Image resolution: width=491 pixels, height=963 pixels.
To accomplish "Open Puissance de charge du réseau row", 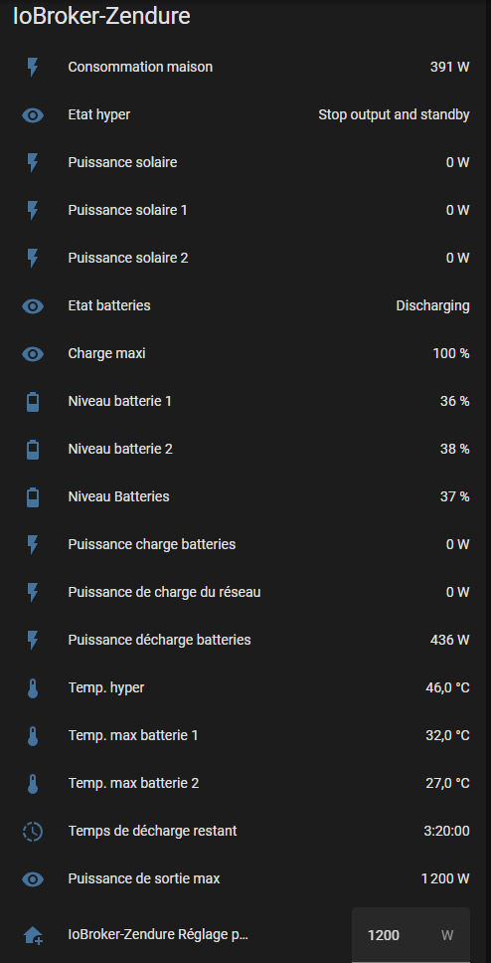I will click(245, 592).
